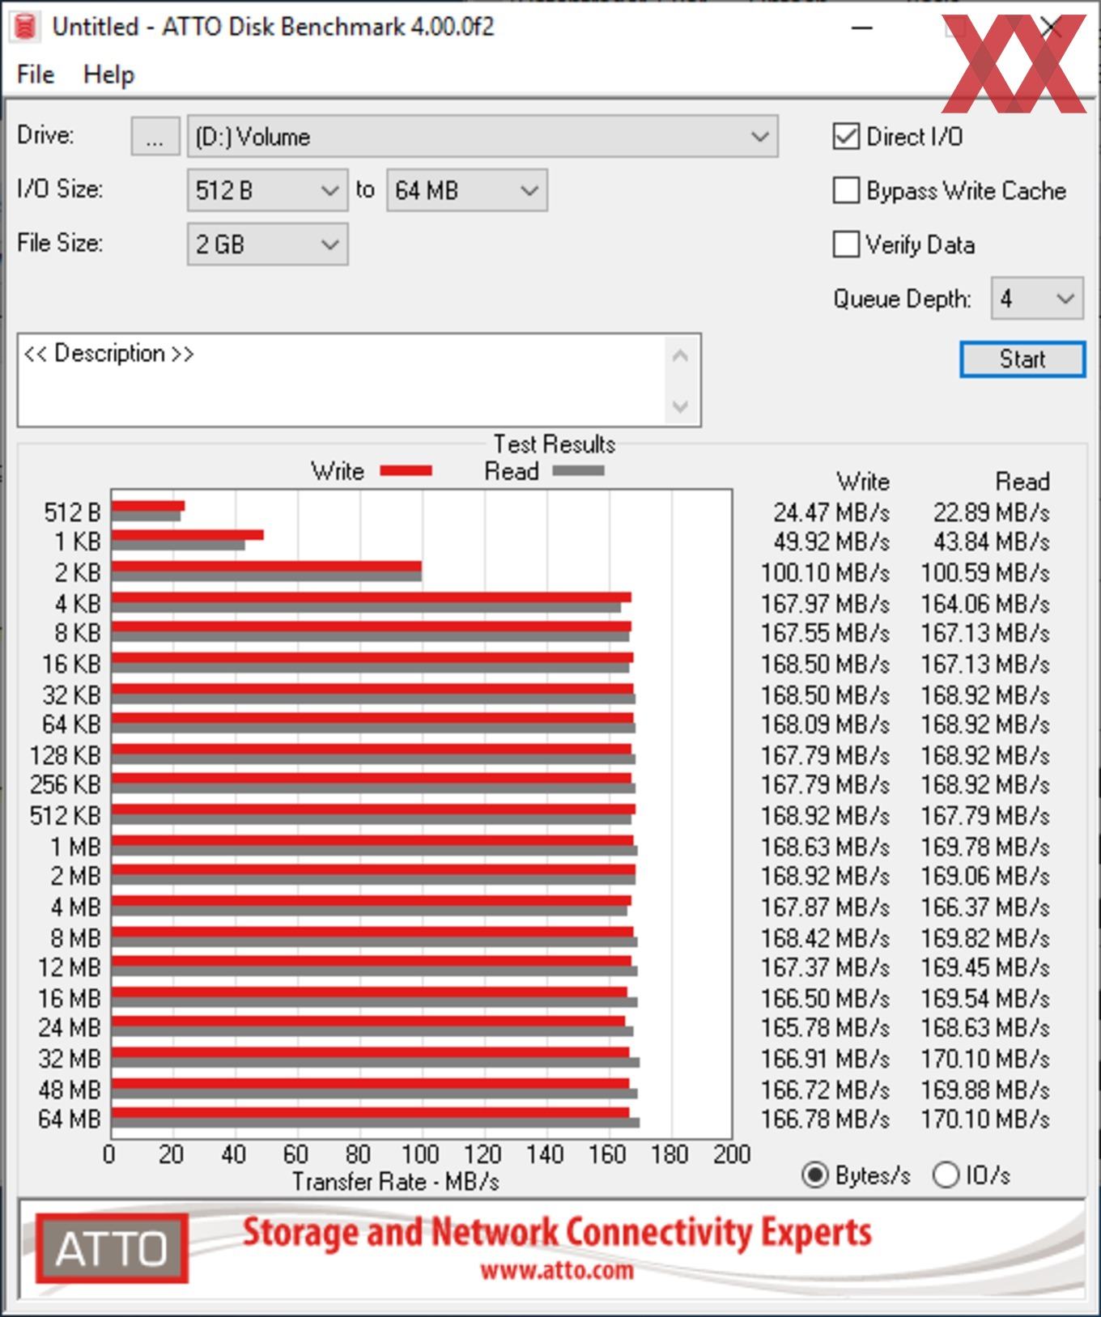1101x1317 pixels.
Task: Expand the (D:) Volume drive dropdown
Action: (x=482, y=136)
